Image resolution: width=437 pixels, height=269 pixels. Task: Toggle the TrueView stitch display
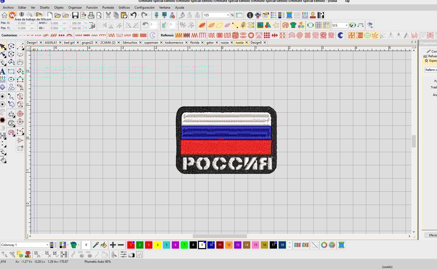(202, 25)
